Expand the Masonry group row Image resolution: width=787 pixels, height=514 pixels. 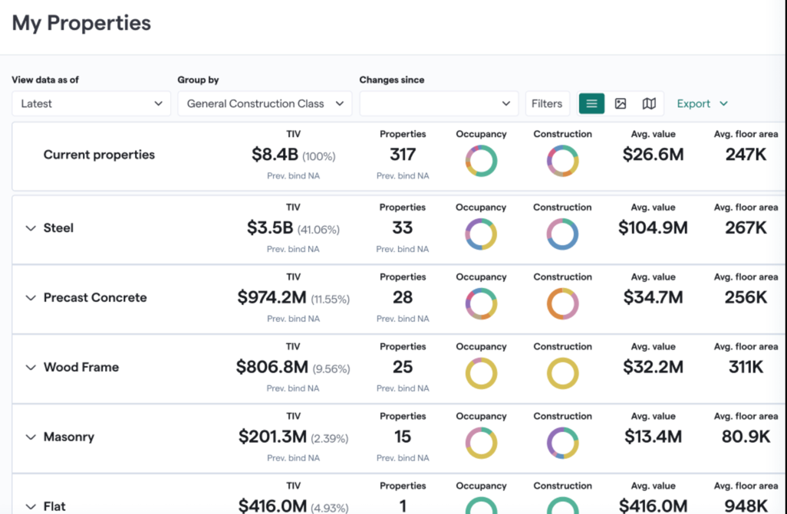coord(31,437)
